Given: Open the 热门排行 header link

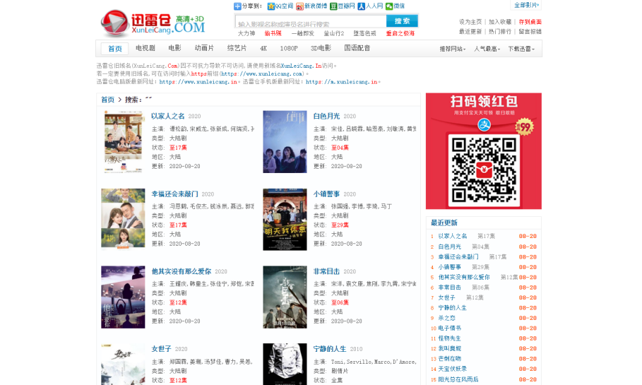Looking at the screenshot, I should [500, 32].
